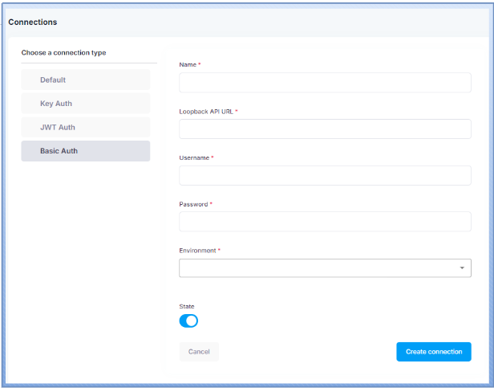Click the Environment dropdown arrow
Image resolution: width=494 pixels, height=388 pixels.
(x=462, y=268)
